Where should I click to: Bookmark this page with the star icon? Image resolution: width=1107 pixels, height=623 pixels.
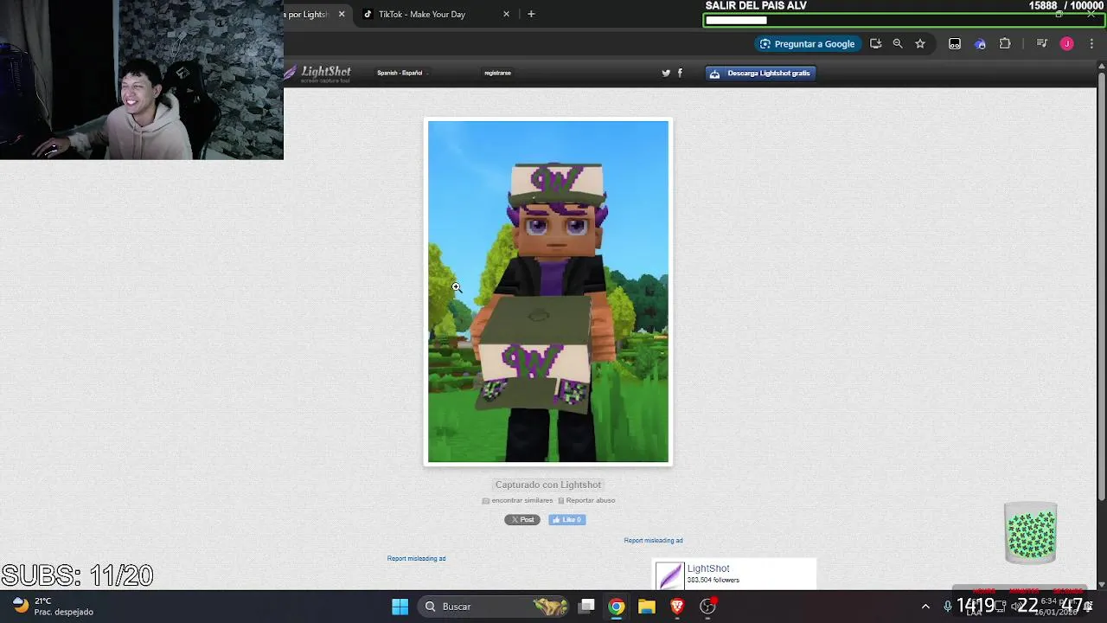pyautogui.click(x=920, y=44)
